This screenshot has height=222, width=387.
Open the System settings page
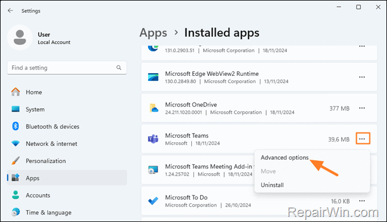click(67, 109)
